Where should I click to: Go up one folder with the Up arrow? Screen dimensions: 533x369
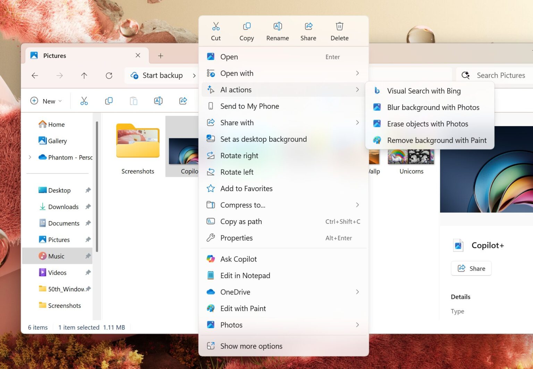84,76
